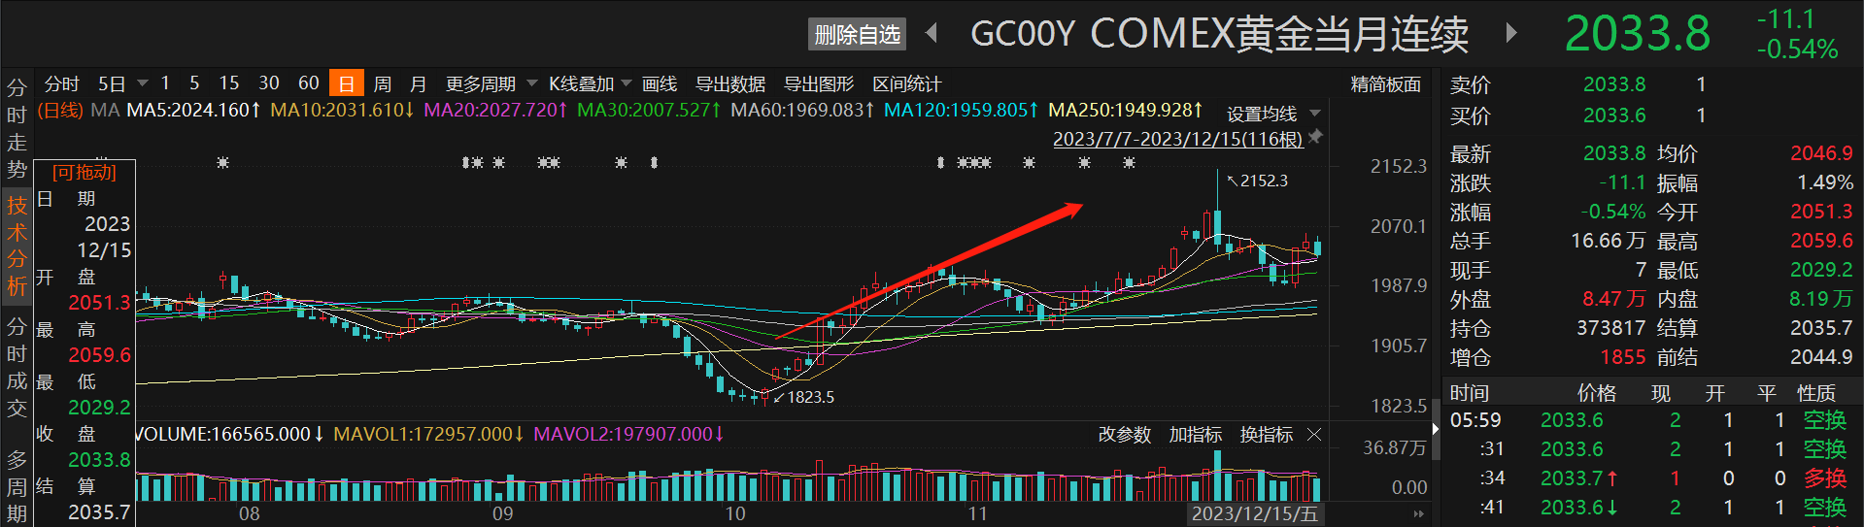Click the 性质 column header
Viewport: 1864px width, 527px height.
pos(1816,393)
